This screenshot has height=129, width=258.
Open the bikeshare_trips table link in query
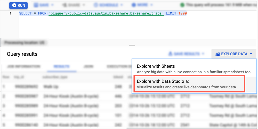[106, 13]
